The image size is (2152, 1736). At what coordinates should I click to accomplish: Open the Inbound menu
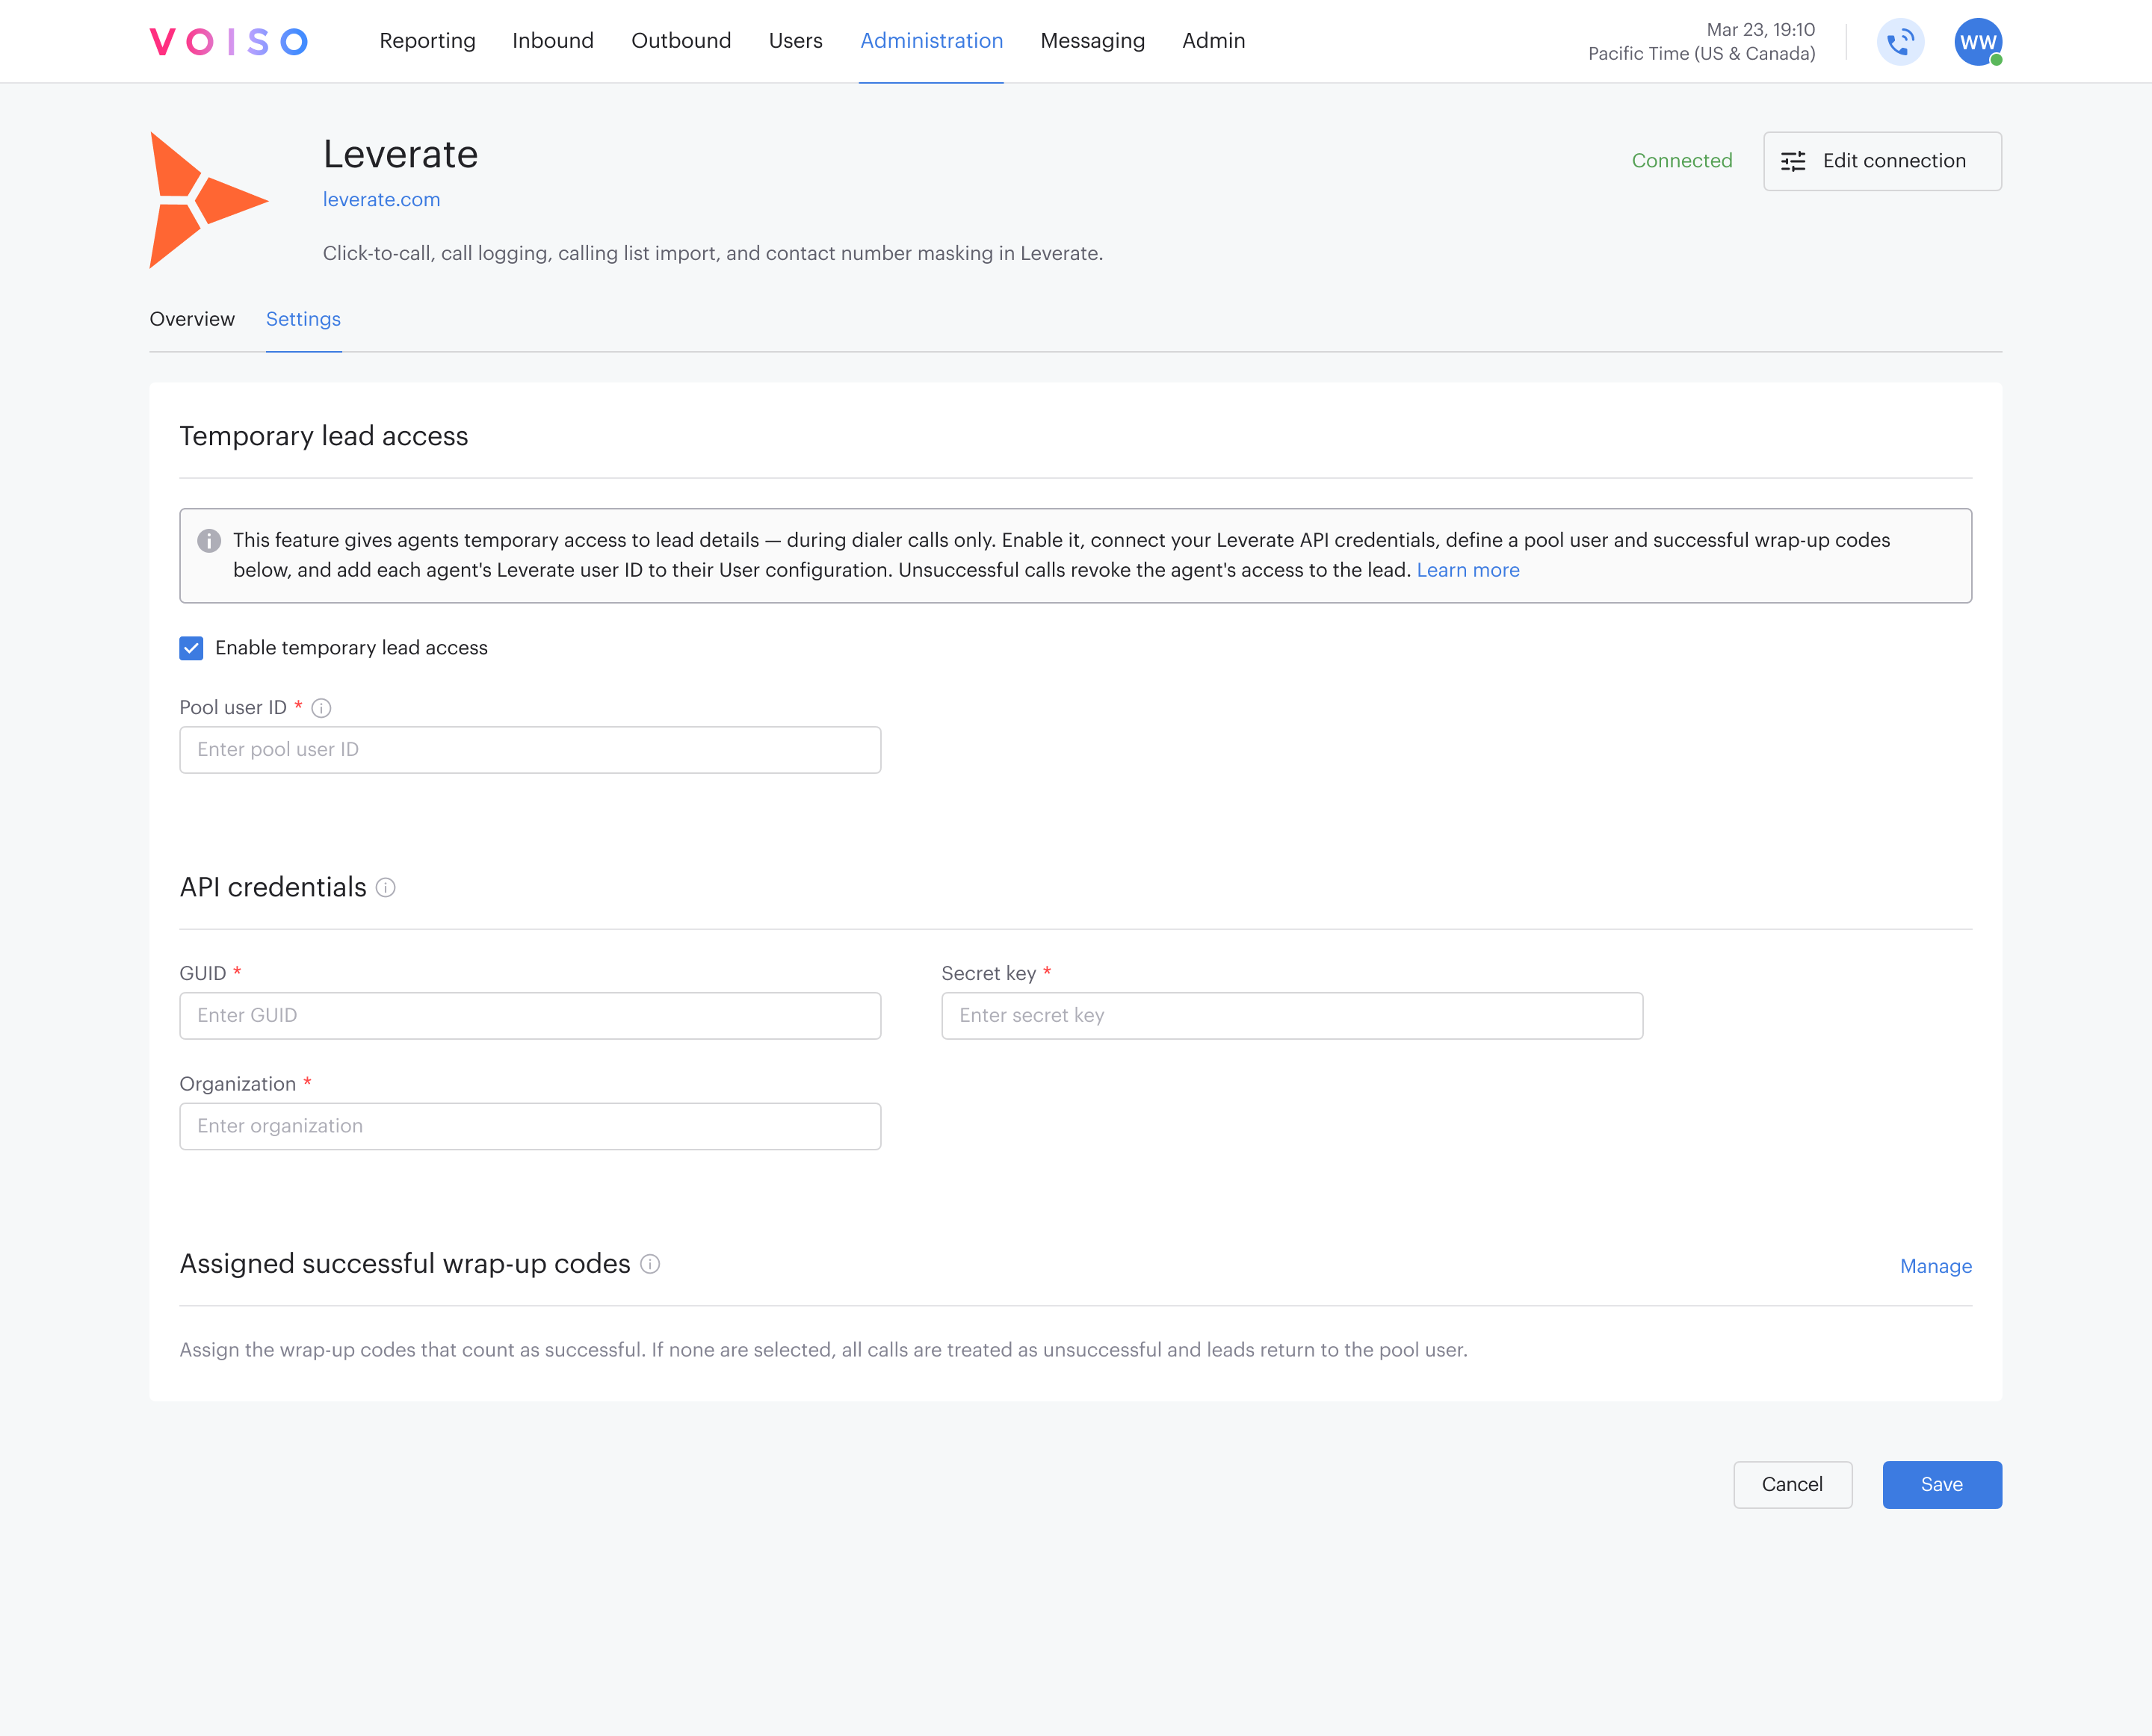(x=553, y=41)
